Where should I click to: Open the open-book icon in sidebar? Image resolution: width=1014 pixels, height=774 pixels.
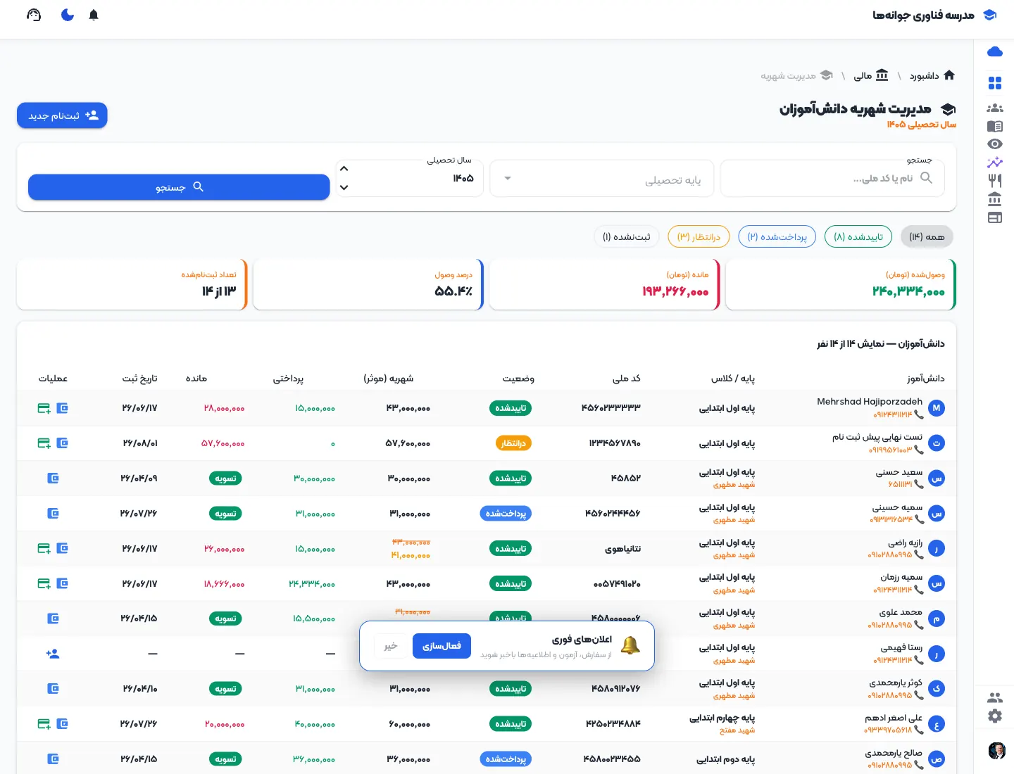(995, 127)
